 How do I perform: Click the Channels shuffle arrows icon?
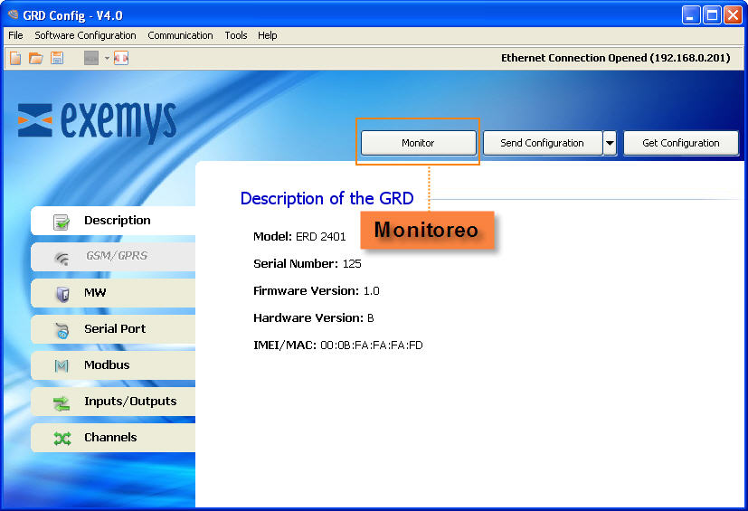(62, 439)
